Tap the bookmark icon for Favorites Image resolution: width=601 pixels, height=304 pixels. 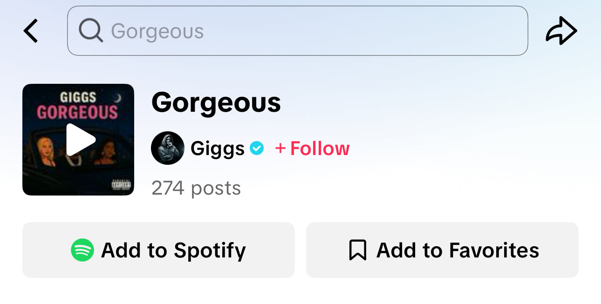click(x=357, y=250)
